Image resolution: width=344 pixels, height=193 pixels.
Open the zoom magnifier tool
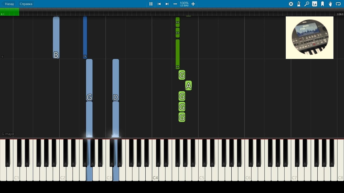(307, 4)
